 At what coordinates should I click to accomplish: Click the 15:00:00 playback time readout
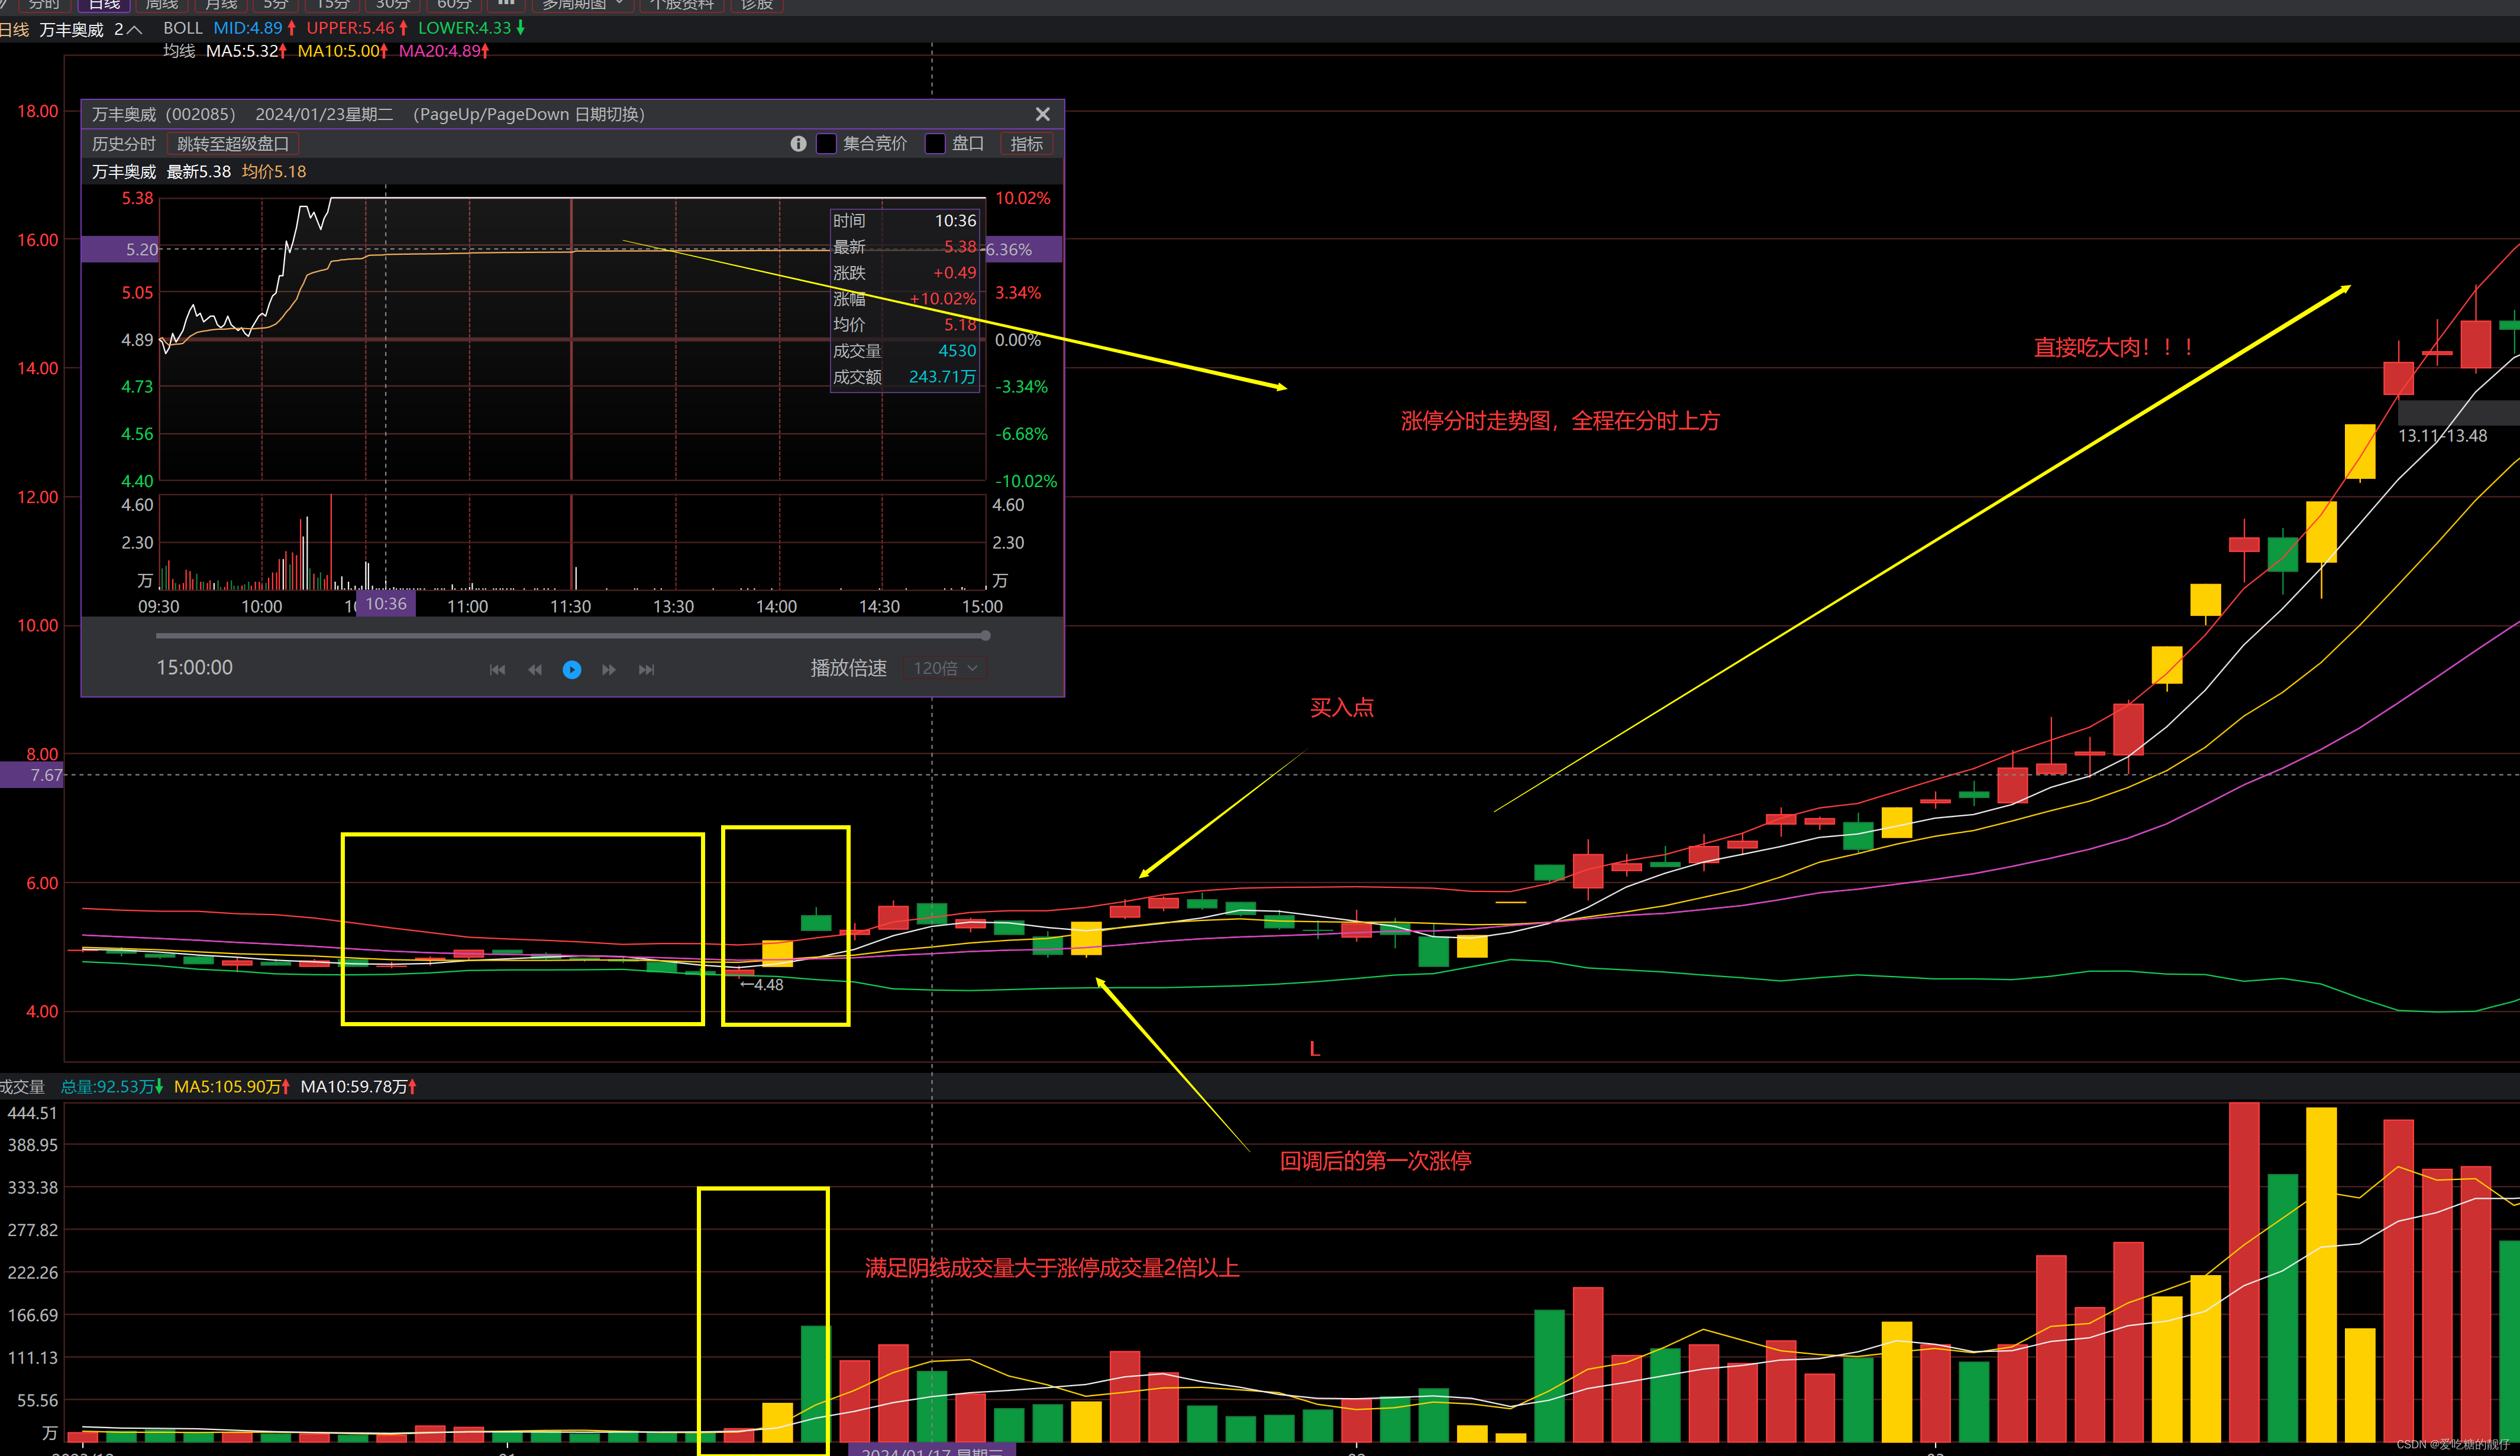(194, 667)
